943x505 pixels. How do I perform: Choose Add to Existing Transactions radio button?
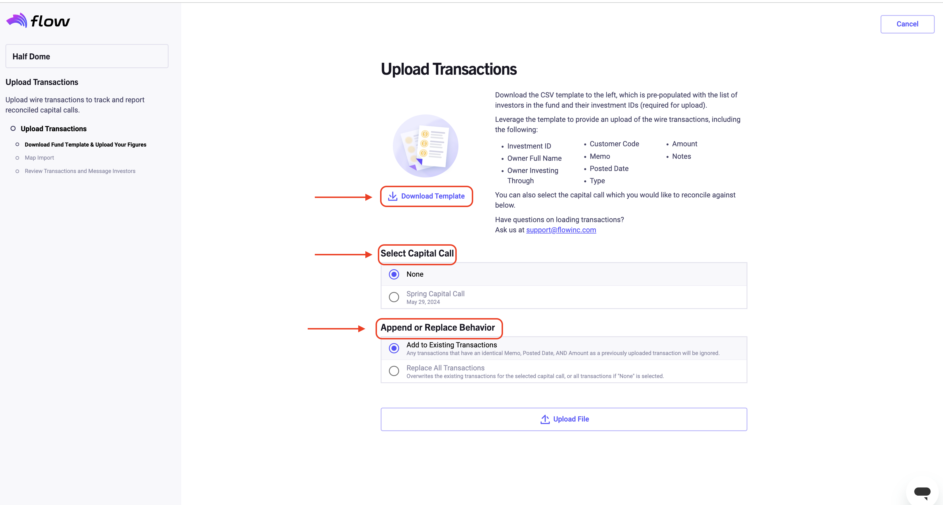394,348
